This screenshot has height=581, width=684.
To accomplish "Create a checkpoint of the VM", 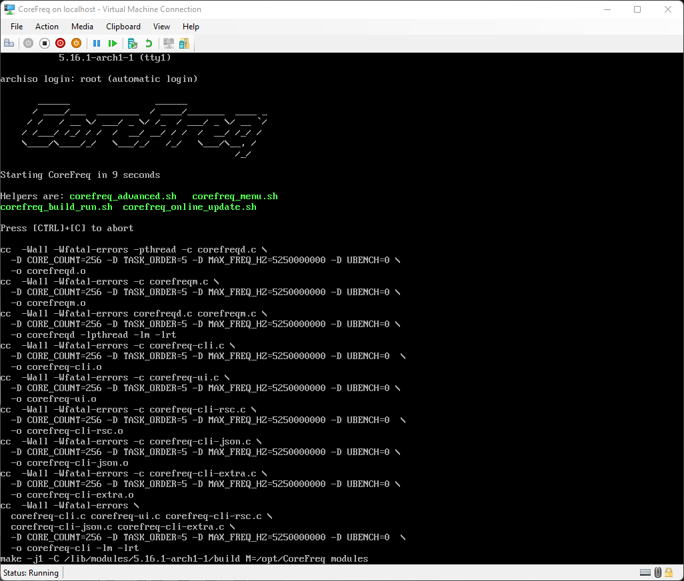I will 132,43.
